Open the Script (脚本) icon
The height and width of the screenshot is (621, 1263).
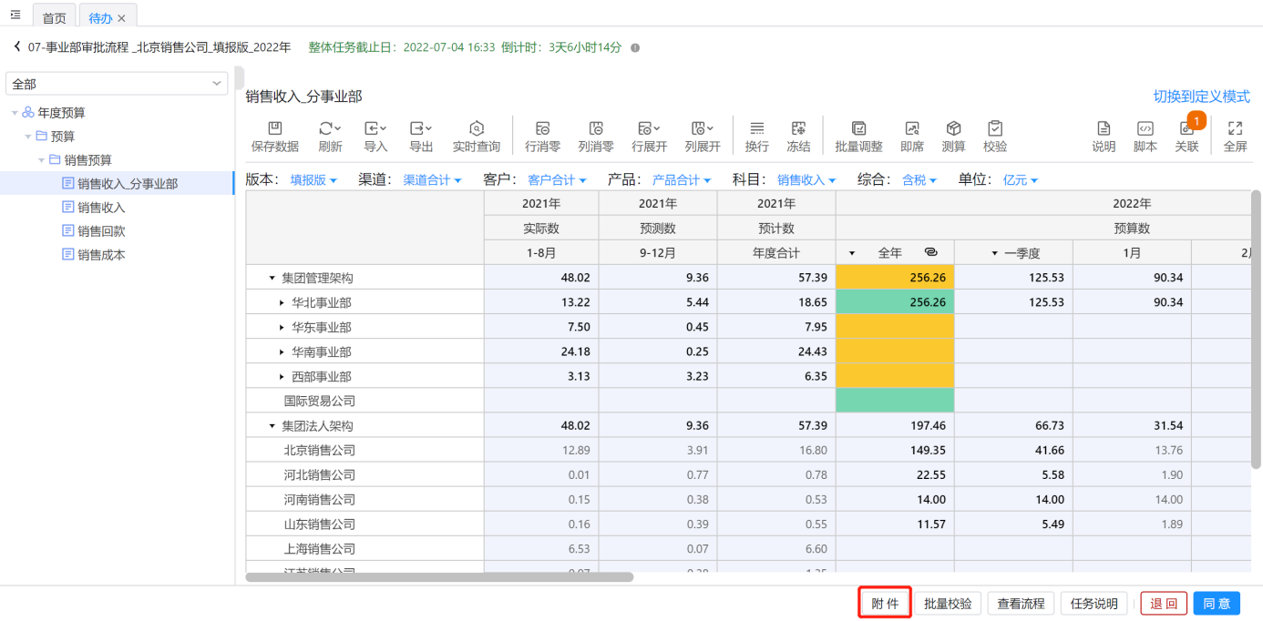tap(1145, 129)
